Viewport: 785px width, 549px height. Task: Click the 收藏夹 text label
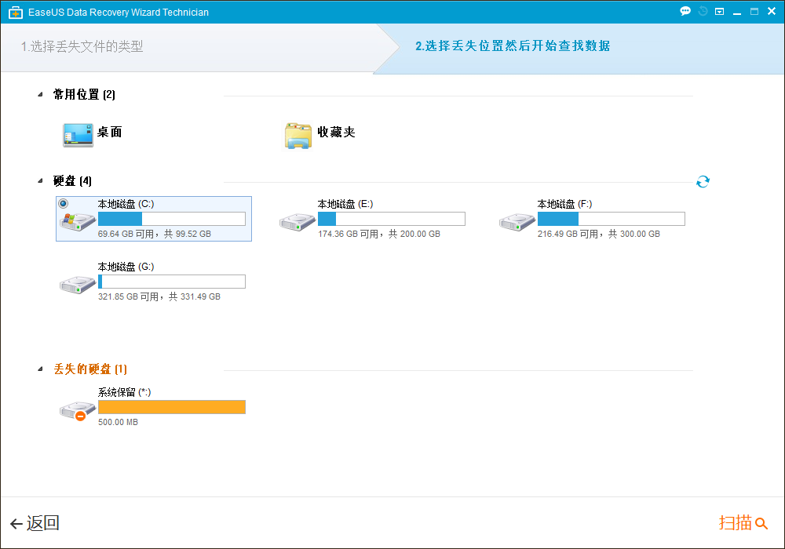point(337,132)
